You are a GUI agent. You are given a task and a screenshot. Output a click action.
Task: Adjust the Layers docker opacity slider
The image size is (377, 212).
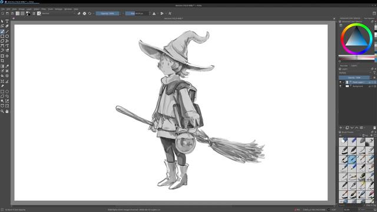[x=354, y=78]
